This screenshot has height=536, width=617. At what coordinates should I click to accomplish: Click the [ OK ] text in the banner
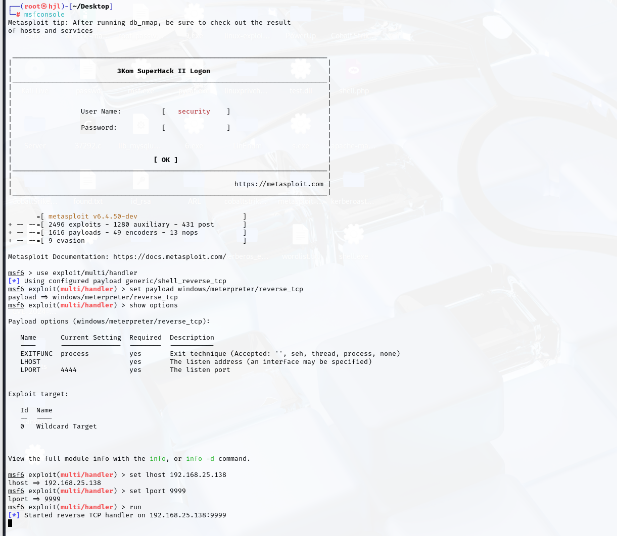[x=166, y=160]
